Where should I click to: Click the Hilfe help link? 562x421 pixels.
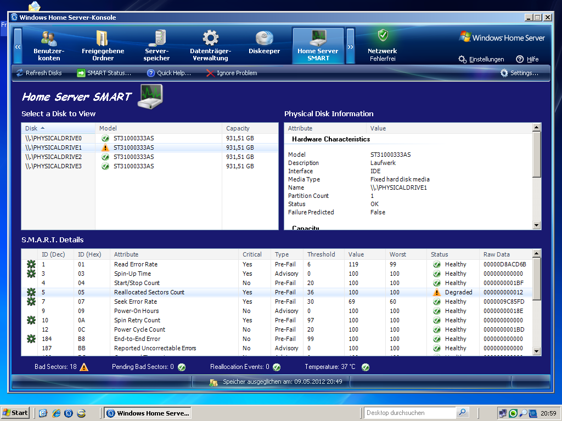tap(527, 59)
